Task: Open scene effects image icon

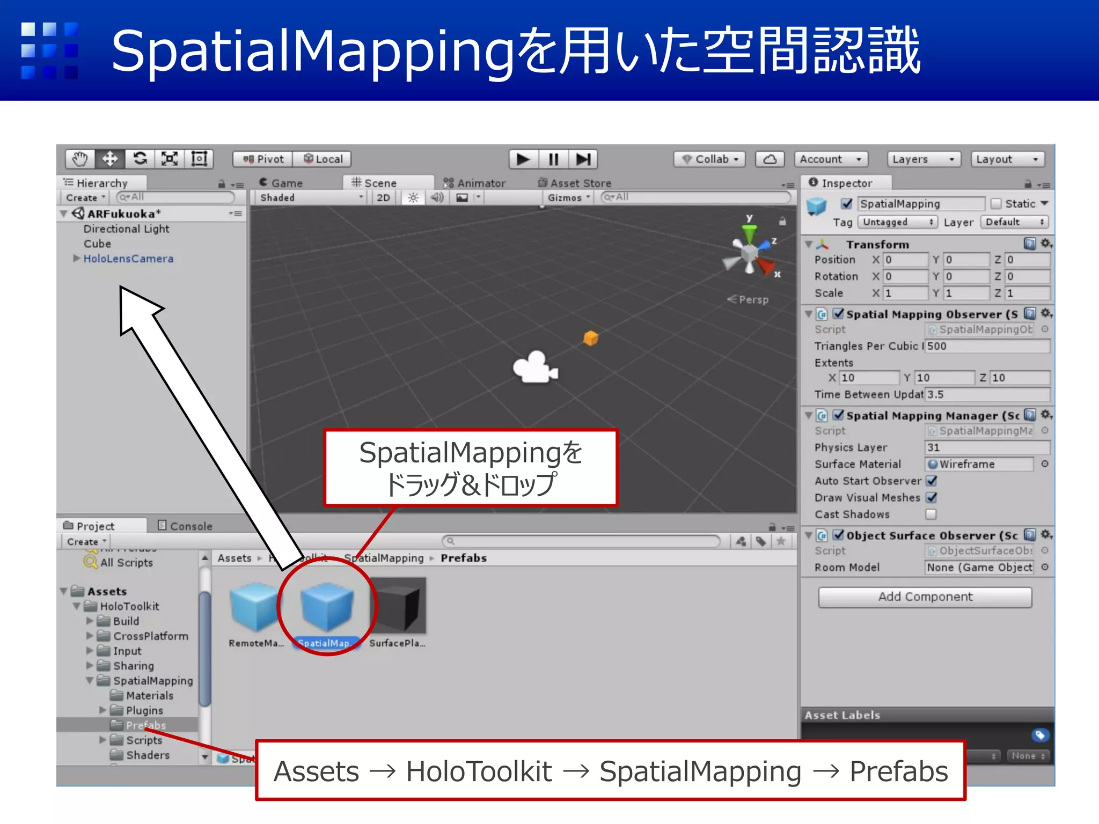Action: (x=461, y=198)
